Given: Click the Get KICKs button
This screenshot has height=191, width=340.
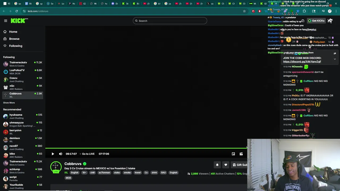Looking at the screenshot, I should [316, 21].
